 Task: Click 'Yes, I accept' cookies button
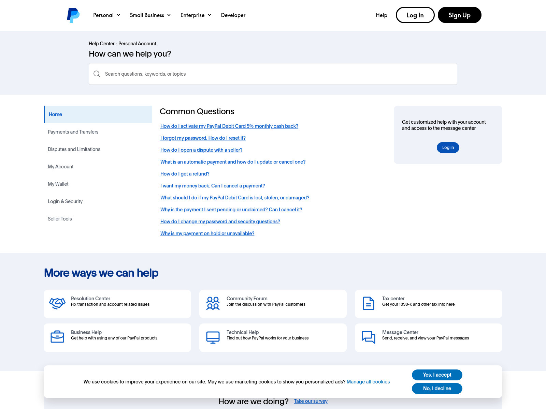point(437,375)
